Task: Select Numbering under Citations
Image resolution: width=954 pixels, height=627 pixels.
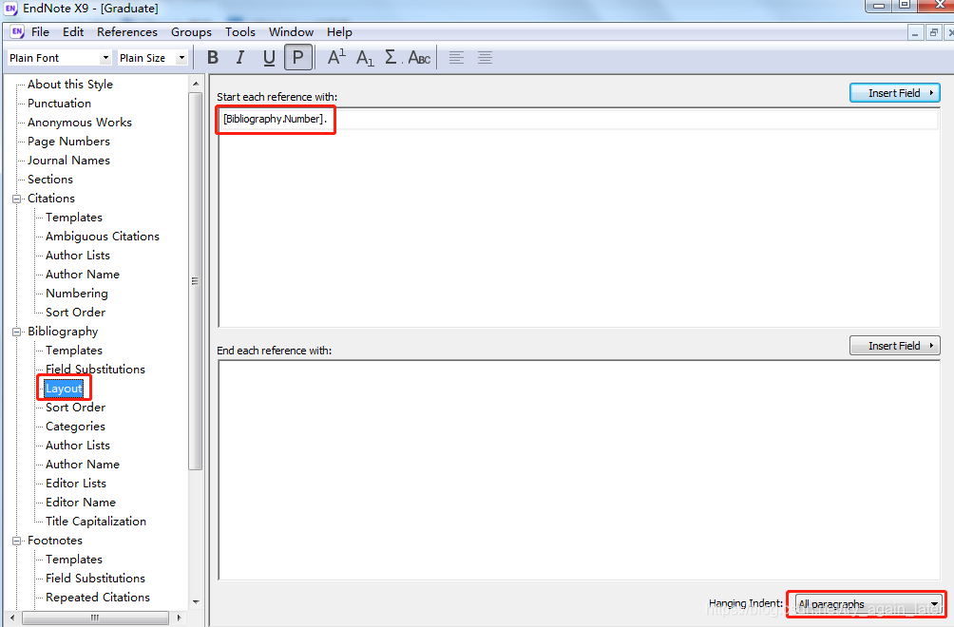Action: click(77, 294)
